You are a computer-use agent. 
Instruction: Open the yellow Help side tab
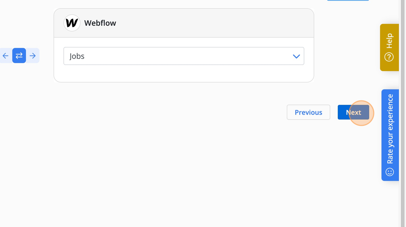pyautogui.click(x=389, y=48)
